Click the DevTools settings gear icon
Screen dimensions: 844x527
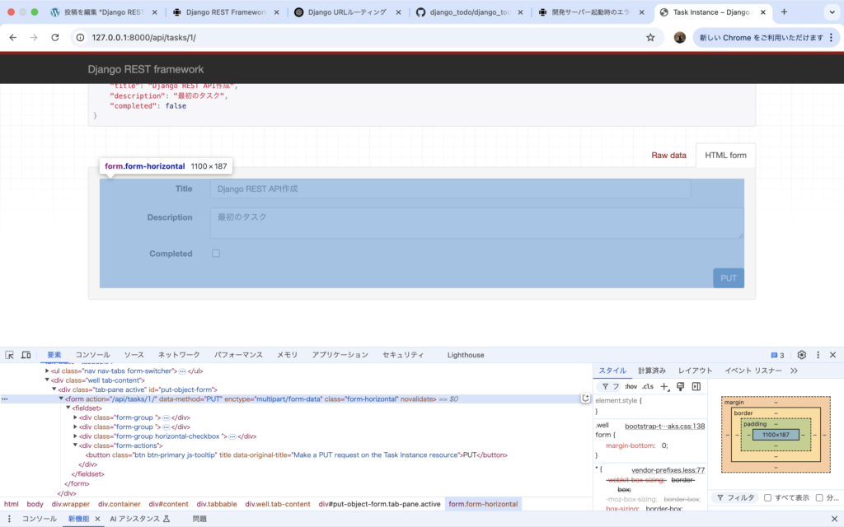800,354
